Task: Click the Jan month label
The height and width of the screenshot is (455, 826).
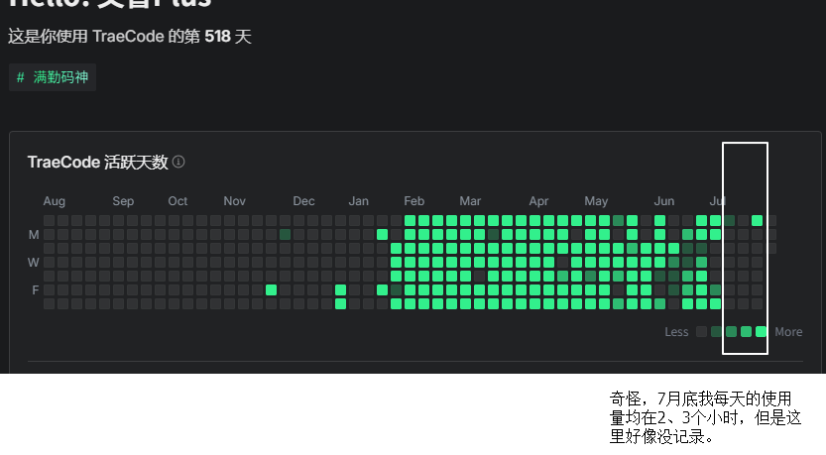Action: pos(359,201)
